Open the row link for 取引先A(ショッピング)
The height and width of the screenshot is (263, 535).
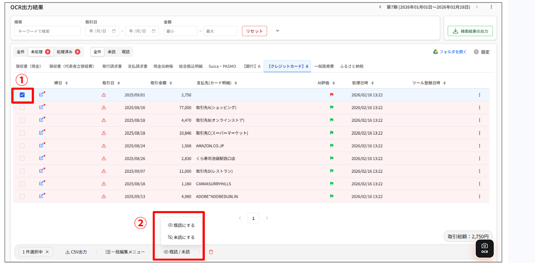41,107
